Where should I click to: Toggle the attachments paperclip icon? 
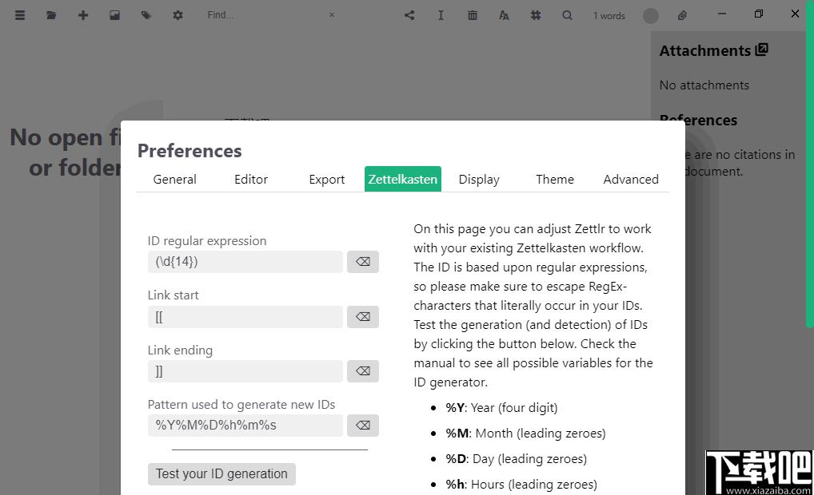click(x=682, y=15)
